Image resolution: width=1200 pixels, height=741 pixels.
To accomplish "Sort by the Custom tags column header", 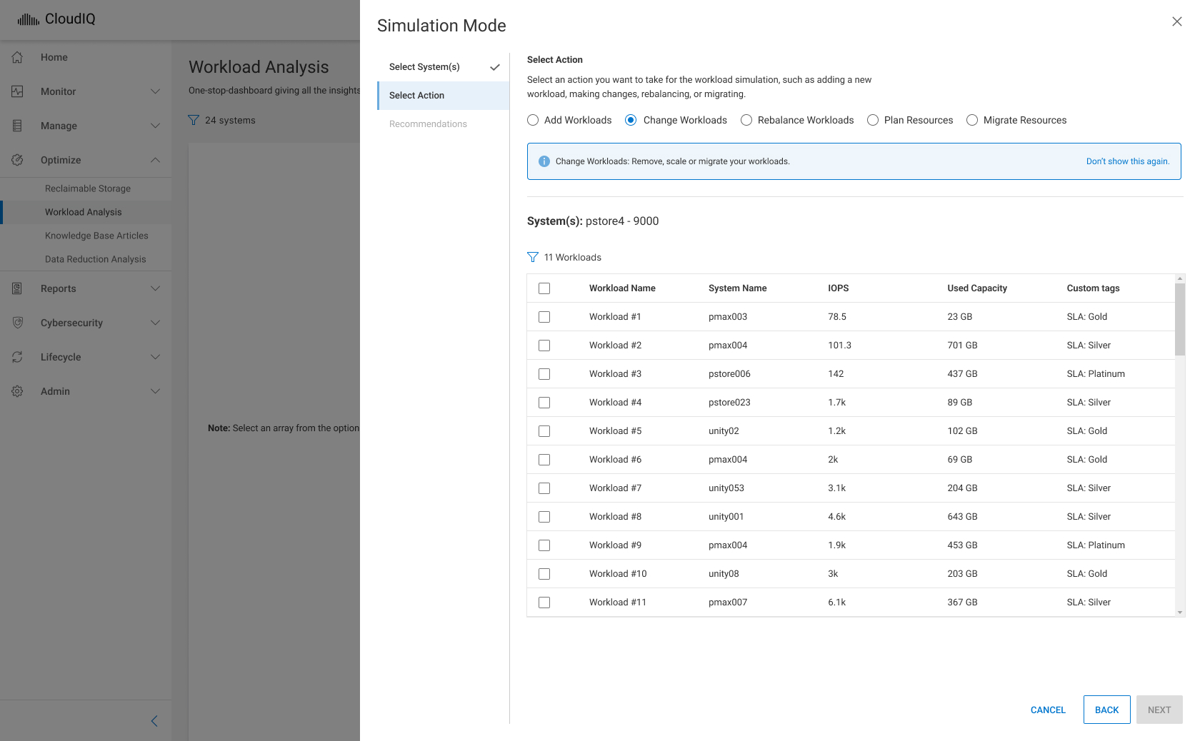I will click(1093, 288).
